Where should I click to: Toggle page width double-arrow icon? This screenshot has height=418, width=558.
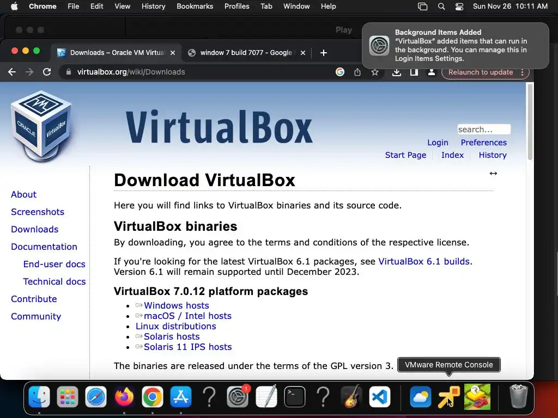click(x=493, y=174)
